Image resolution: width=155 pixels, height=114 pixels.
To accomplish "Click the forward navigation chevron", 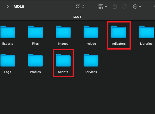I will [x=8, y=7].
